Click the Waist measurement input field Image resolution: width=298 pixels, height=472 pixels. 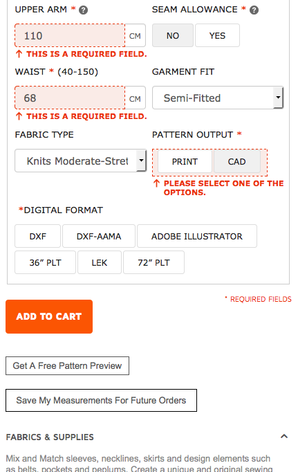[x=70, y=98]
